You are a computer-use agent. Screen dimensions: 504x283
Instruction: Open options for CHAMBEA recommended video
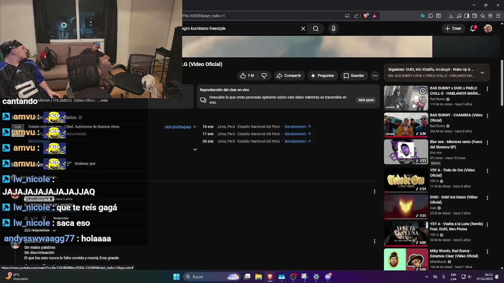[487, 116]
